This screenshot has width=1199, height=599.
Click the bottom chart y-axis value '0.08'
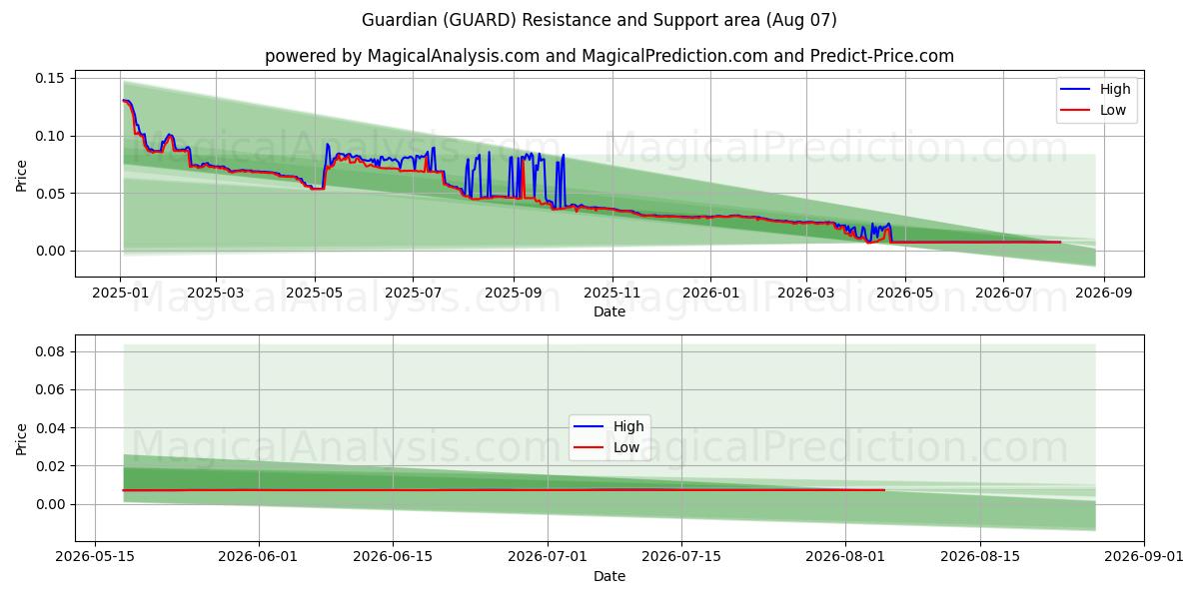coord(50,351)
